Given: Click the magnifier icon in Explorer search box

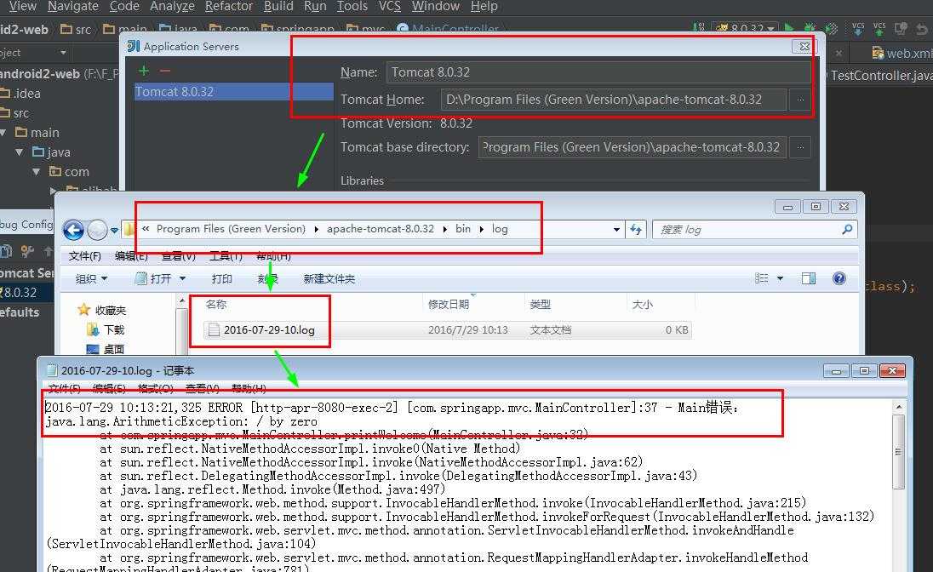Looking at the screenshot, I should pos(847,229).
